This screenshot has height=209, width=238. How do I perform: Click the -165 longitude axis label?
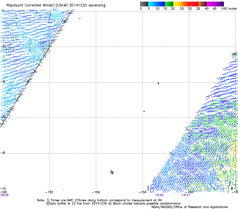3,192
